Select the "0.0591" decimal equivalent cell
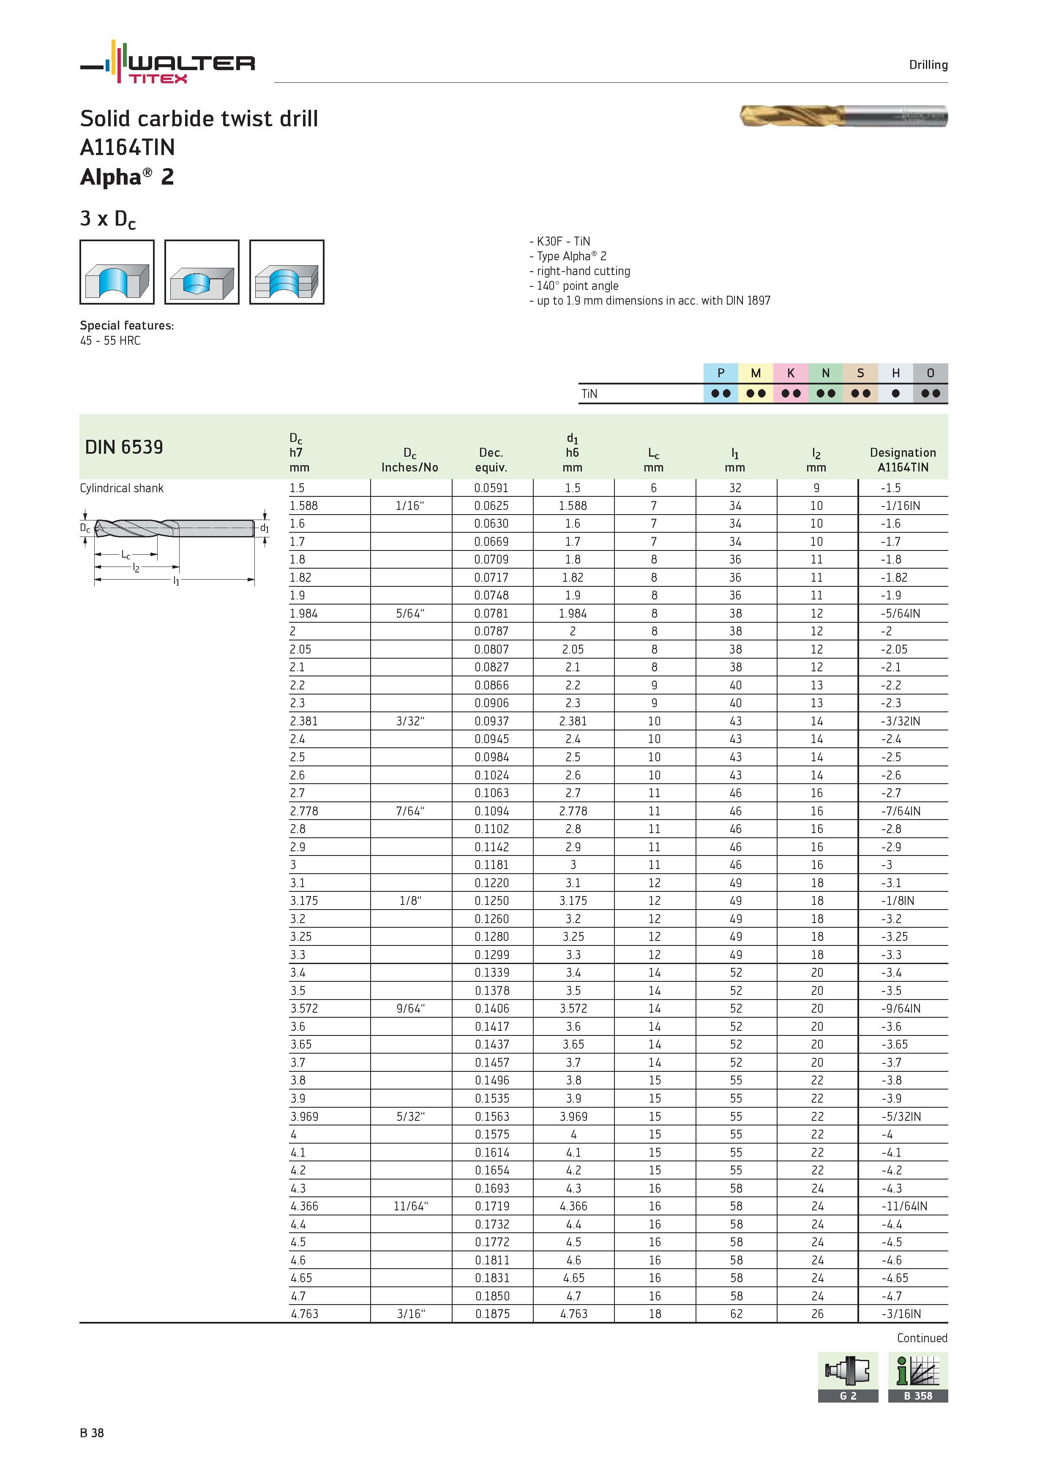1048x1482 pixels. [491, 488]
